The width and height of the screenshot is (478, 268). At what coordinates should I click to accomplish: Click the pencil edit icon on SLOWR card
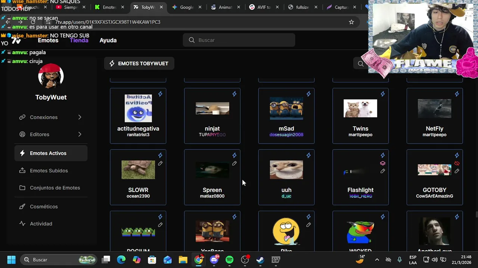coord(160,163)
